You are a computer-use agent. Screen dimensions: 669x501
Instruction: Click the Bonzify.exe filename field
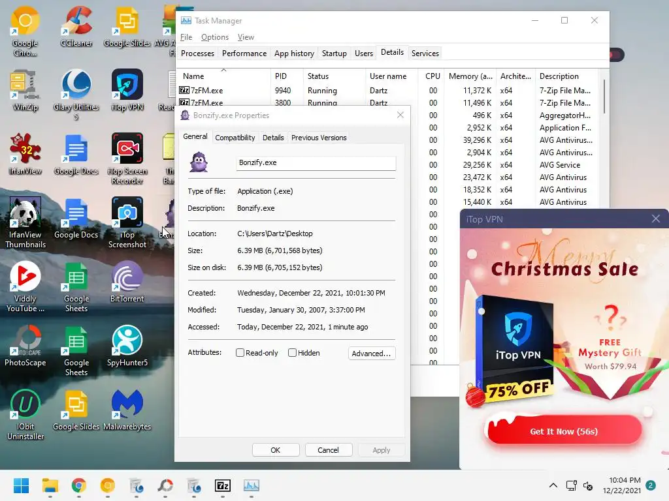316,162
